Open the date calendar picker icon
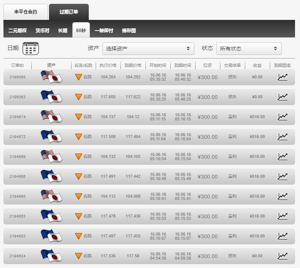This screenshot has width=300, height=268. (31, 49)
